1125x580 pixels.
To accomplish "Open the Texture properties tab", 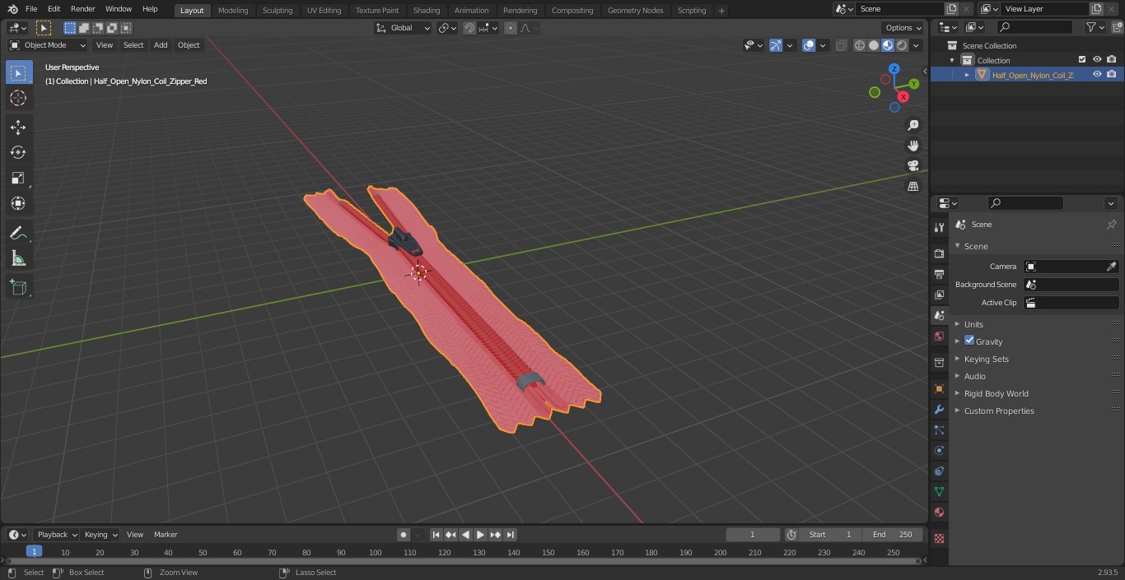I will pos(939,538).
